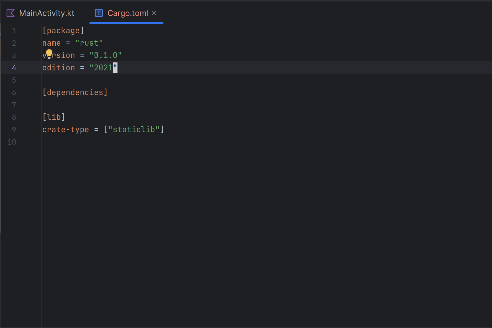
Task: Click line number 6 in the gutter
Action: tap(14, 92)
